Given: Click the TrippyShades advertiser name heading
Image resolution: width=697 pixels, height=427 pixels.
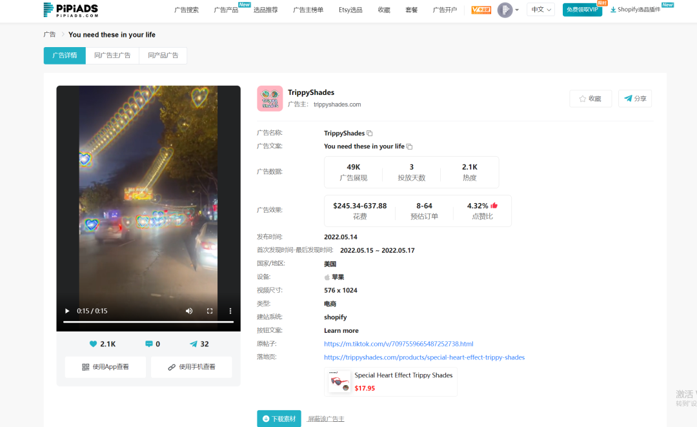Looking at the screenshot, I should 311,92.
